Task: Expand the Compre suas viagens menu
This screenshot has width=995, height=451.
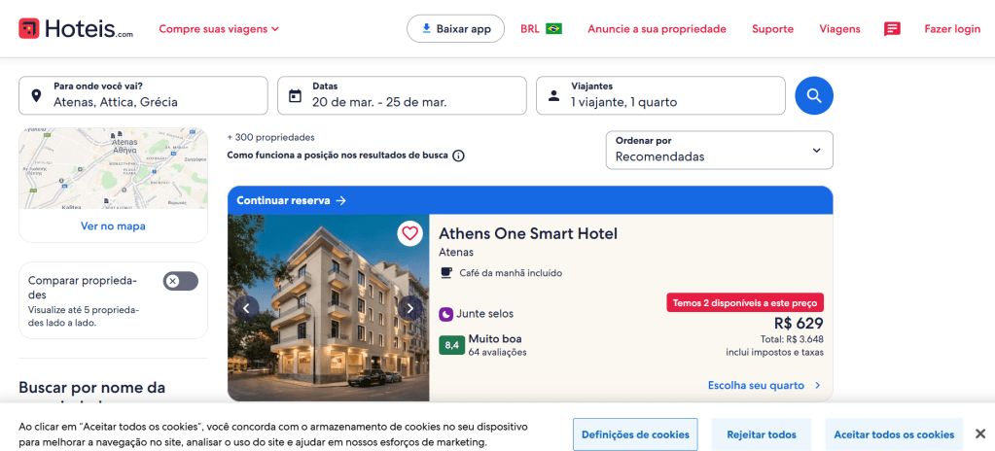Action: pyautogui.click(x=219, y=29)
